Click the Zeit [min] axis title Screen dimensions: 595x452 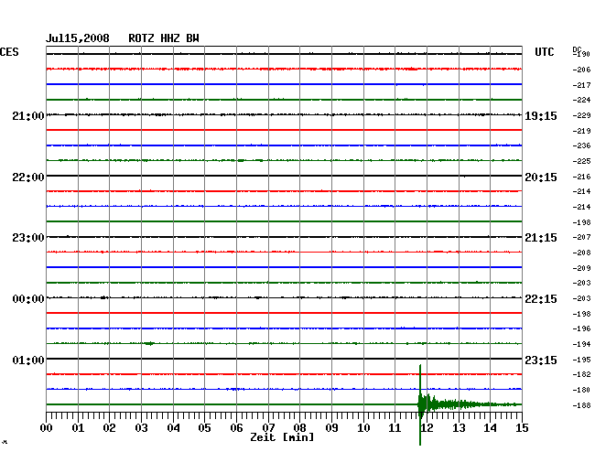(282, 437)
